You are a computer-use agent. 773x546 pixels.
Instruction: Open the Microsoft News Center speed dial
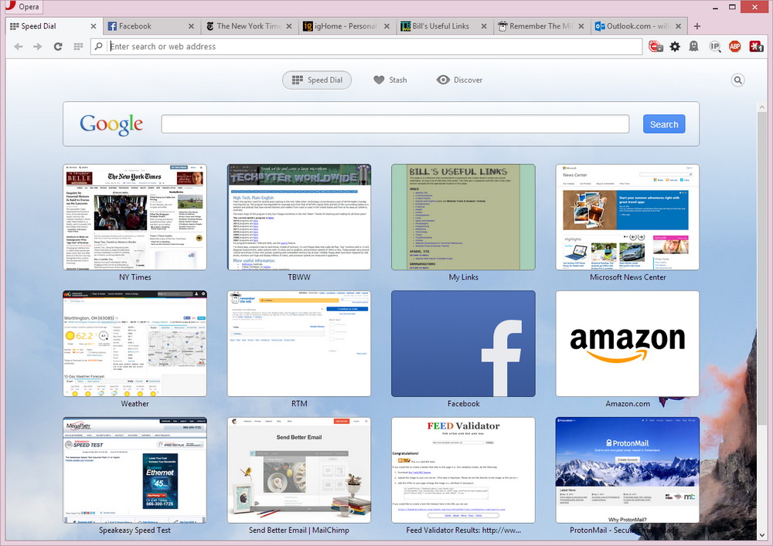(628, 217)
